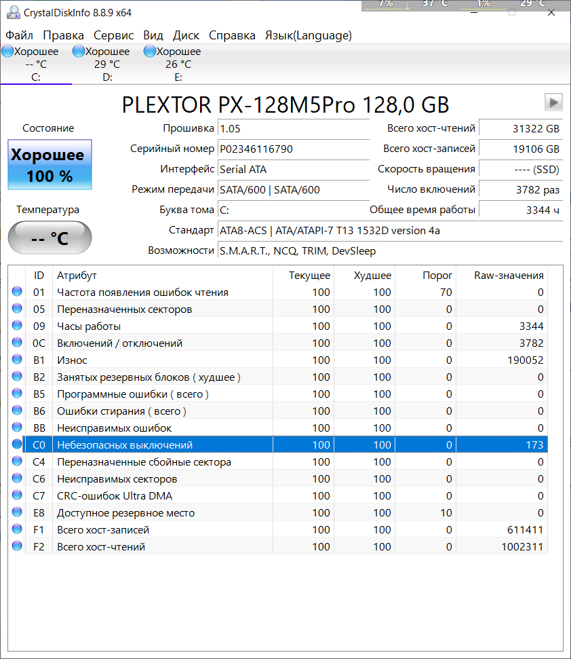This screenshot has width=571, height=659.
Task: Click the Атрибут column header
Action: [x=163, y=276]
